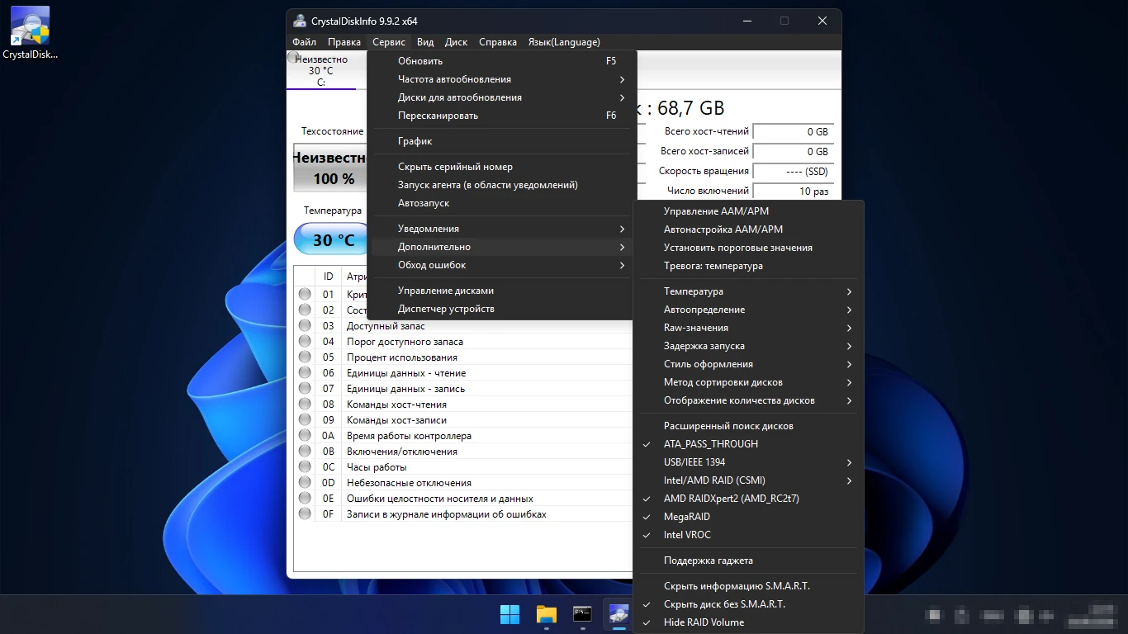
Task: Toggle the Hide RAID Volume option
Action: click(748, 622)
